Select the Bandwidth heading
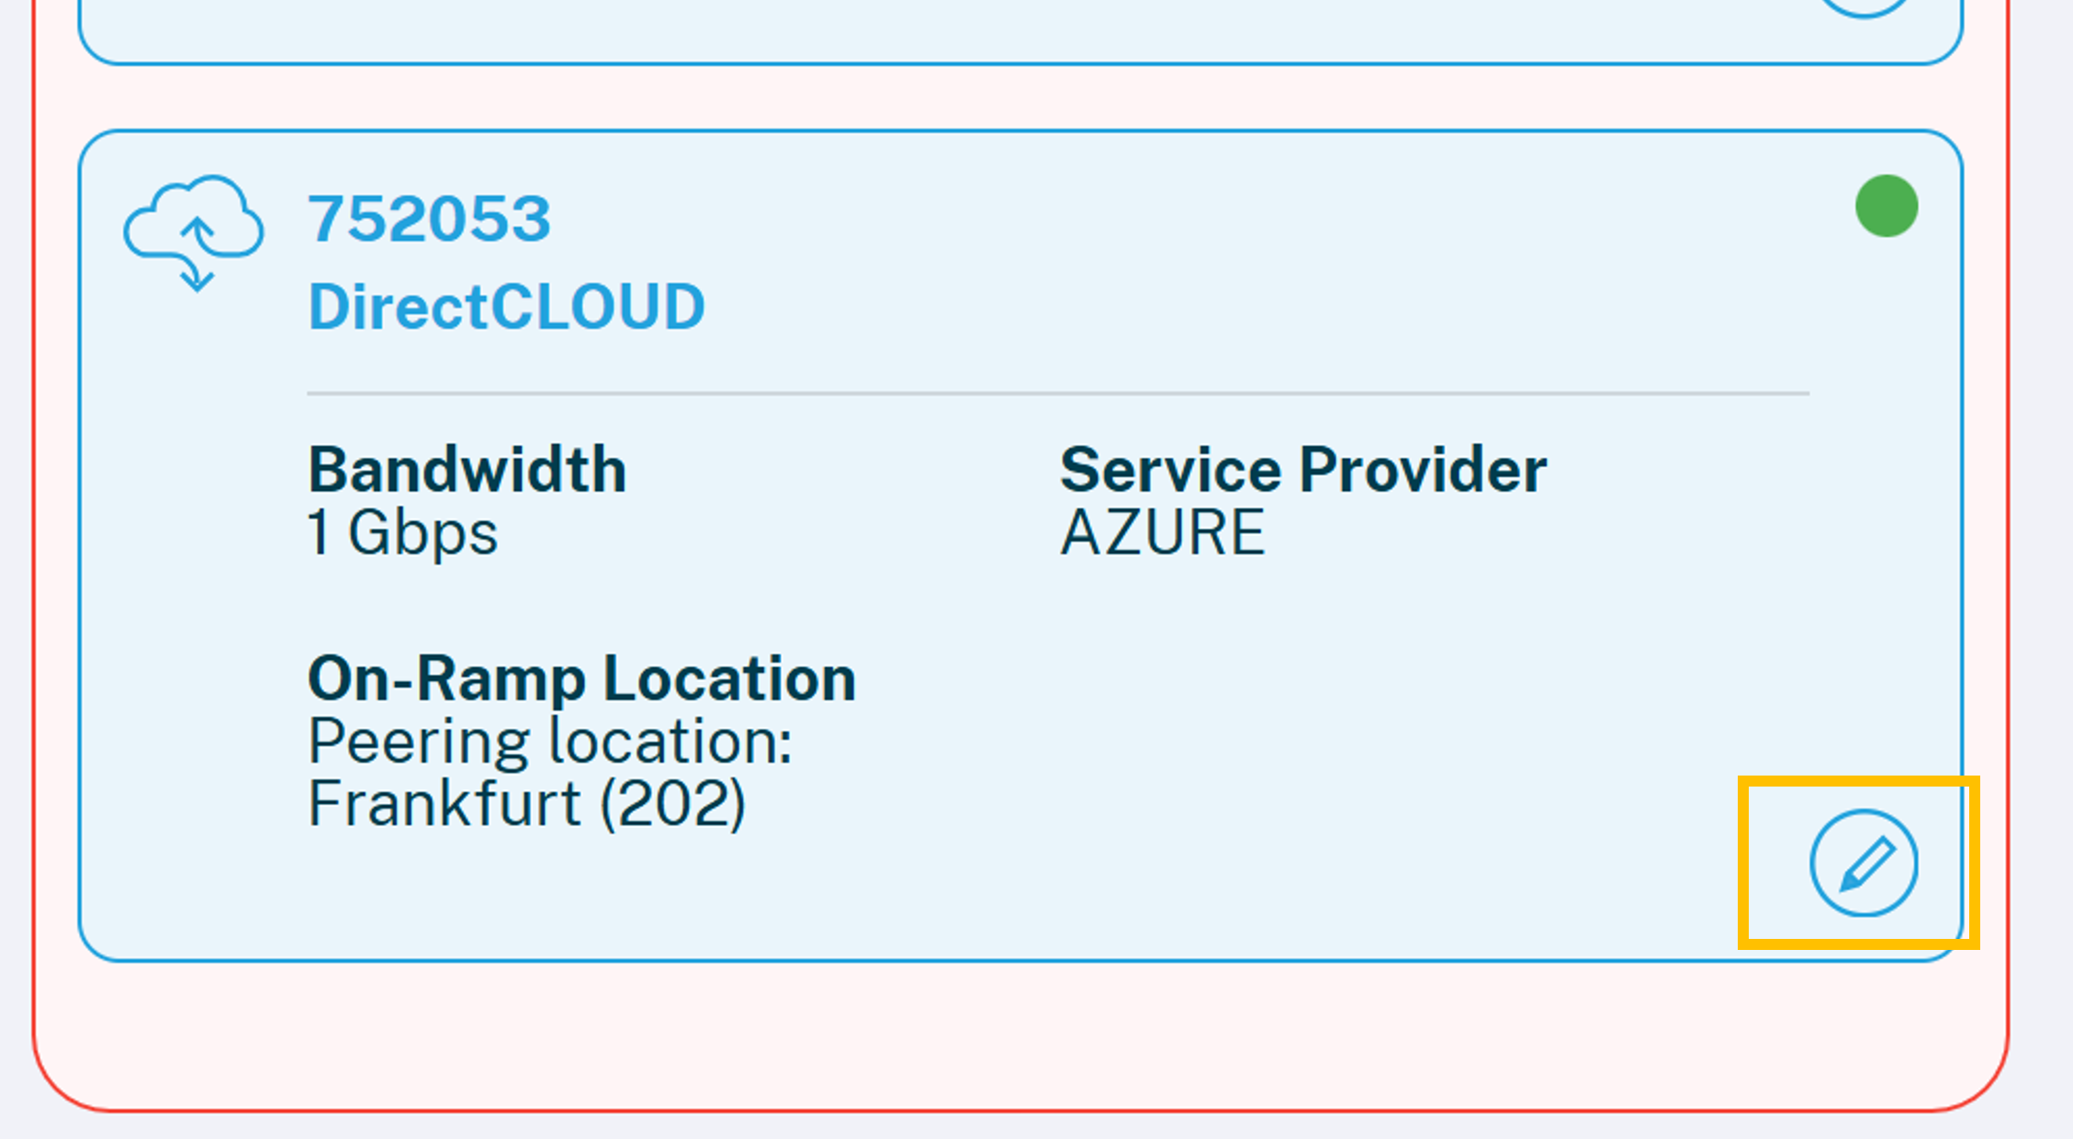This screenshot has width=2073, height=1139. [x=467, y=470]
